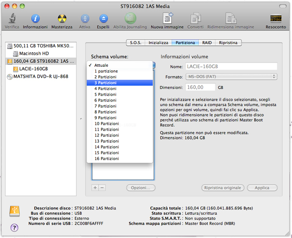Click the Masterizza burn icon
The image size is (292, 238).
pos(61,18)
